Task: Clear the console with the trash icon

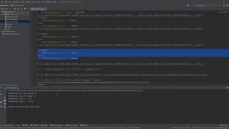Action: pyautogui.click(x=5, y=107)
